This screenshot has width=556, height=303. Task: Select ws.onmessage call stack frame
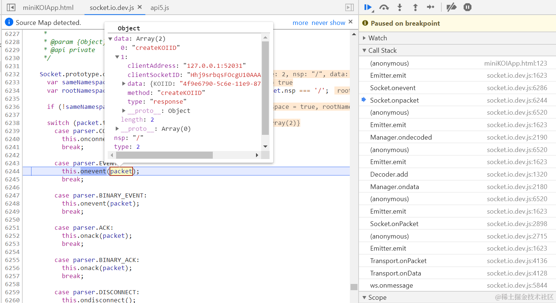[457, 285]
